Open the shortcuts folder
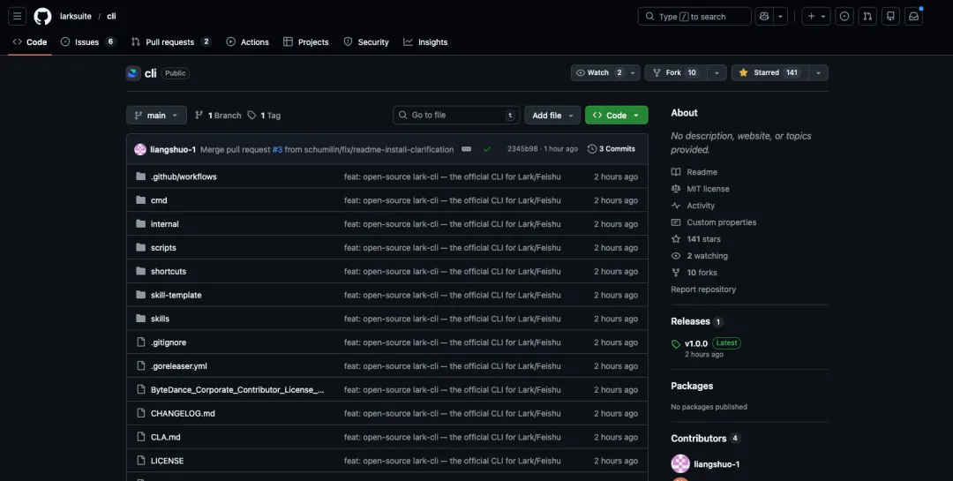 (x=169, y=271)
